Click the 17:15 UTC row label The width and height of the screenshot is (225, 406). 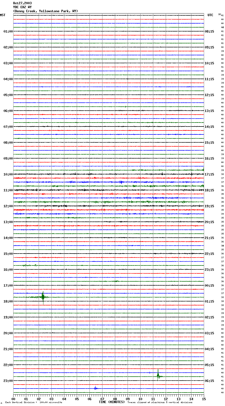209,174
